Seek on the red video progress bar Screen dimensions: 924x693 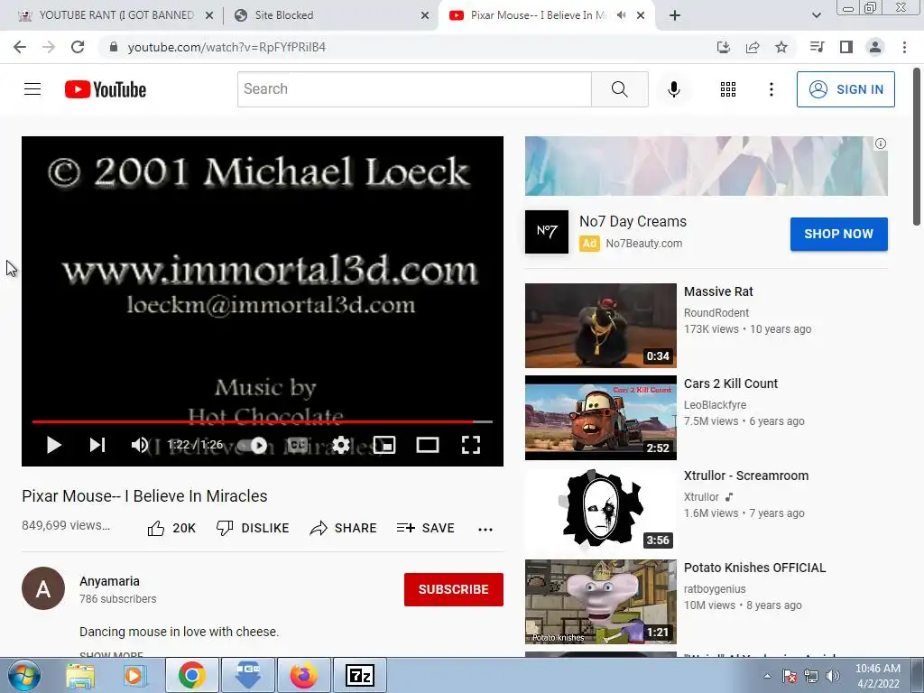263,422
